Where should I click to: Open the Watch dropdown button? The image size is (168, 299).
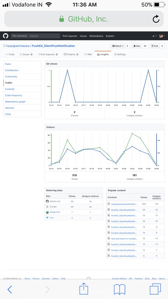(118, 46)
